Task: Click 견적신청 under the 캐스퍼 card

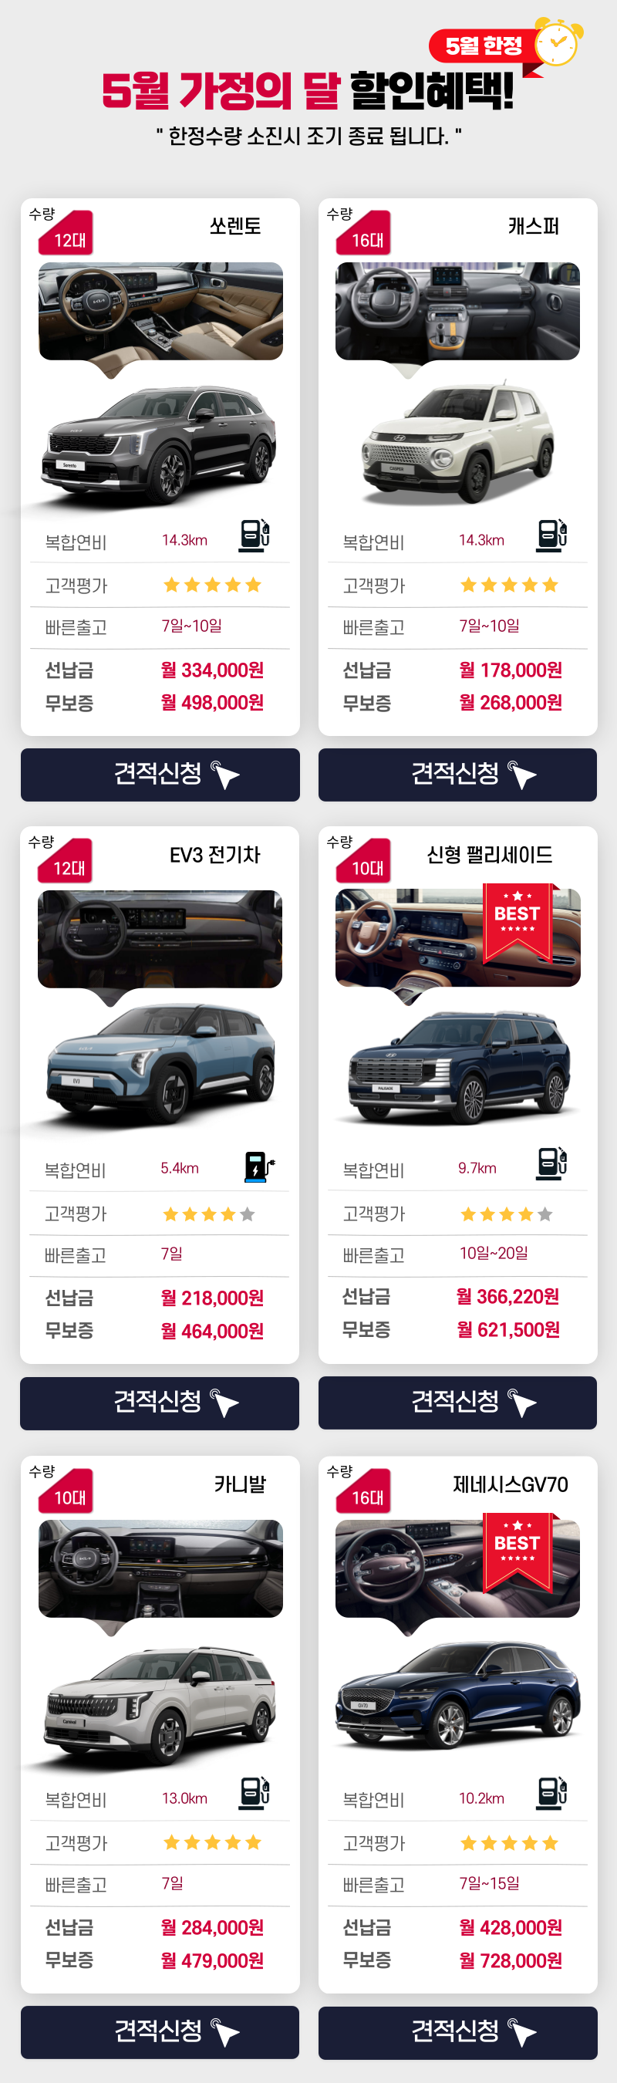Action: (x=457, y=775)
